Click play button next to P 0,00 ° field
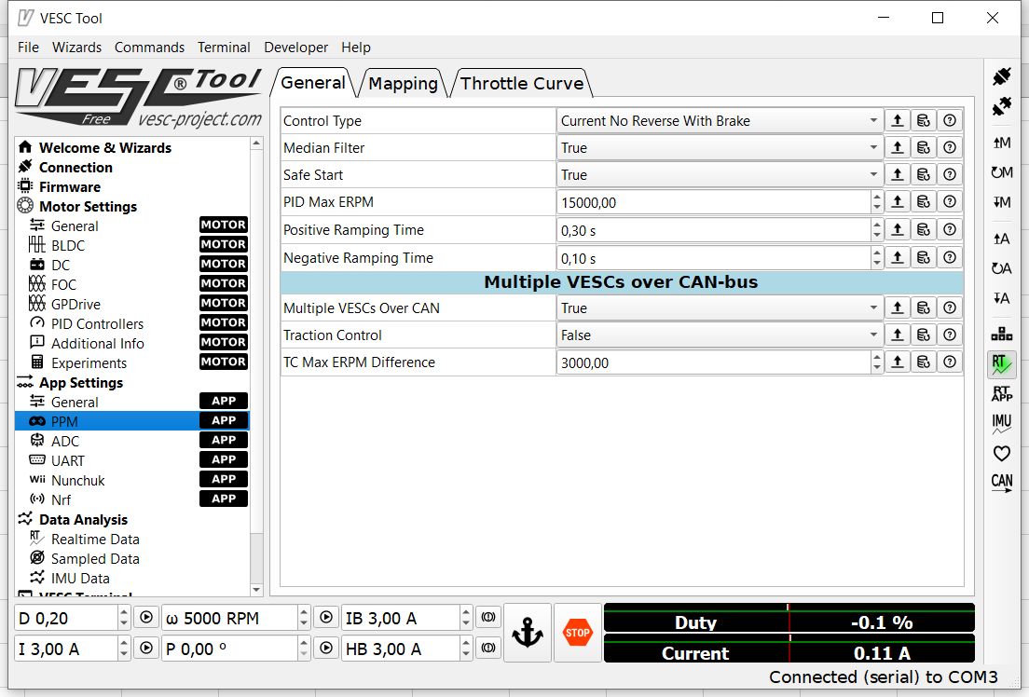 coord(325,649)
